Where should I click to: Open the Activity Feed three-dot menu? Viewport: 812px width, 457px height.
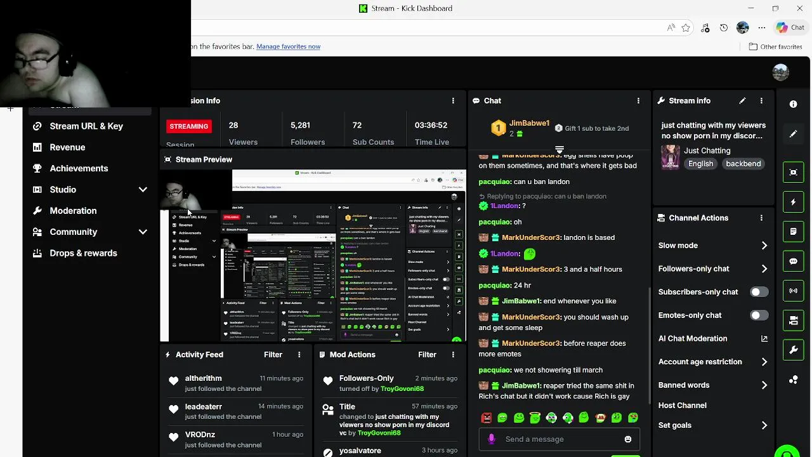coord(299,355)
